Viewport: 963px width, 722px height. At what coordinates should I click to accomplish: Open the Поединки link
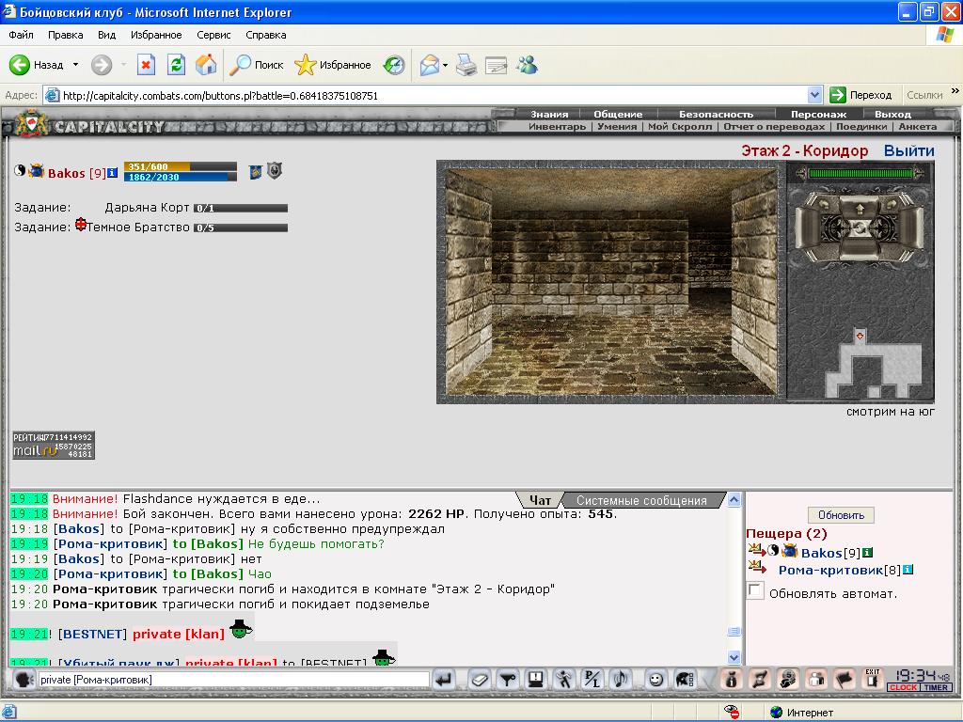point(861,127)
